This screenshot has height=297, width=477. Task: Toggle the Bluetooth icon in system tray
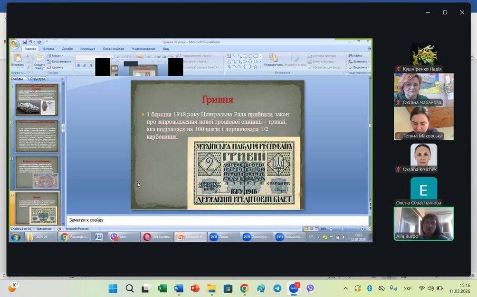click(x=369, y=288)
